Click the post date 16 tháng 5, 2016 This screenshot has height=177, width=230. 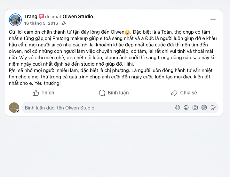(41, 23)
